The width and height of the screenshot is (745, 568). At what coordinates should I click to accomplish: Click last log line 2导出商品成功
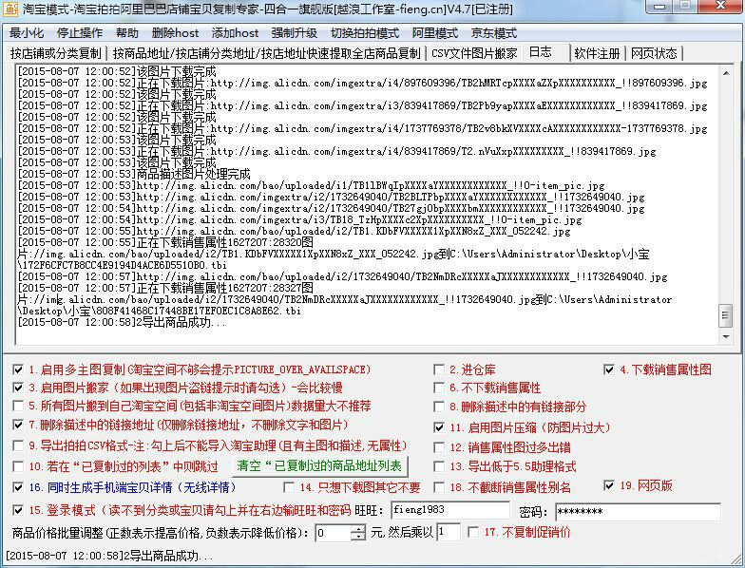coord(122,323)
